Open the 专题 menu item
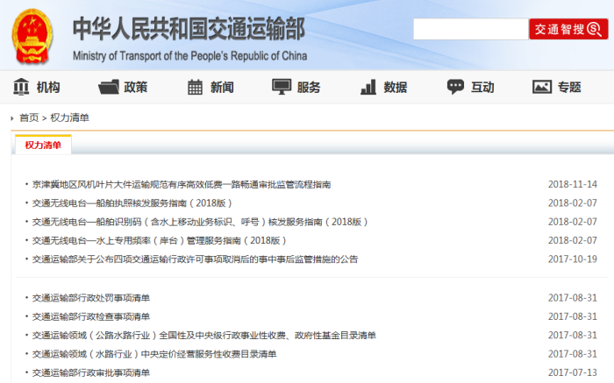Viewport: 614px width, 383px height. (569, 87)
